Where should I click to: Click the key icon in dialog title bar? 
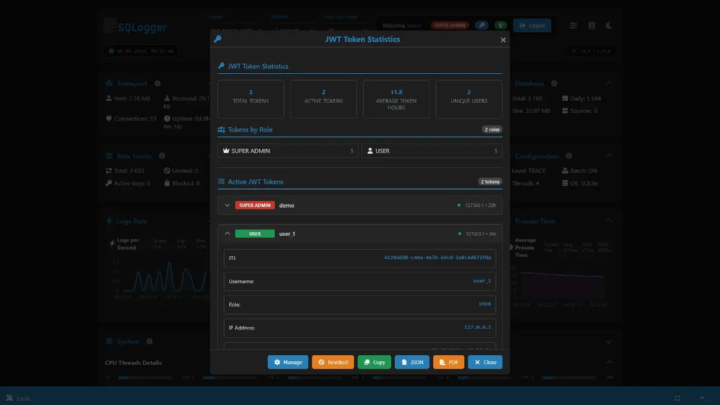[x=218, y=40]
